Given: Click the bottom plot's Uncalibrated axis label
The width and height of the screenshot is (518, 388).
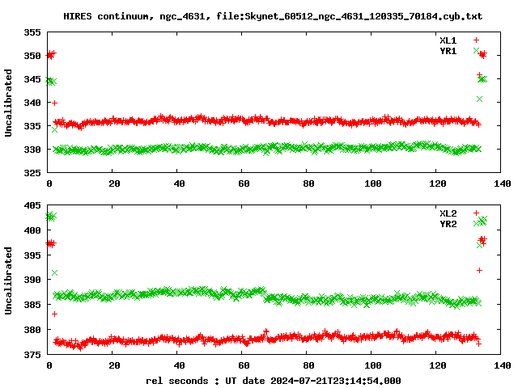Looking at the screenshot, I should tap(8, 280).
